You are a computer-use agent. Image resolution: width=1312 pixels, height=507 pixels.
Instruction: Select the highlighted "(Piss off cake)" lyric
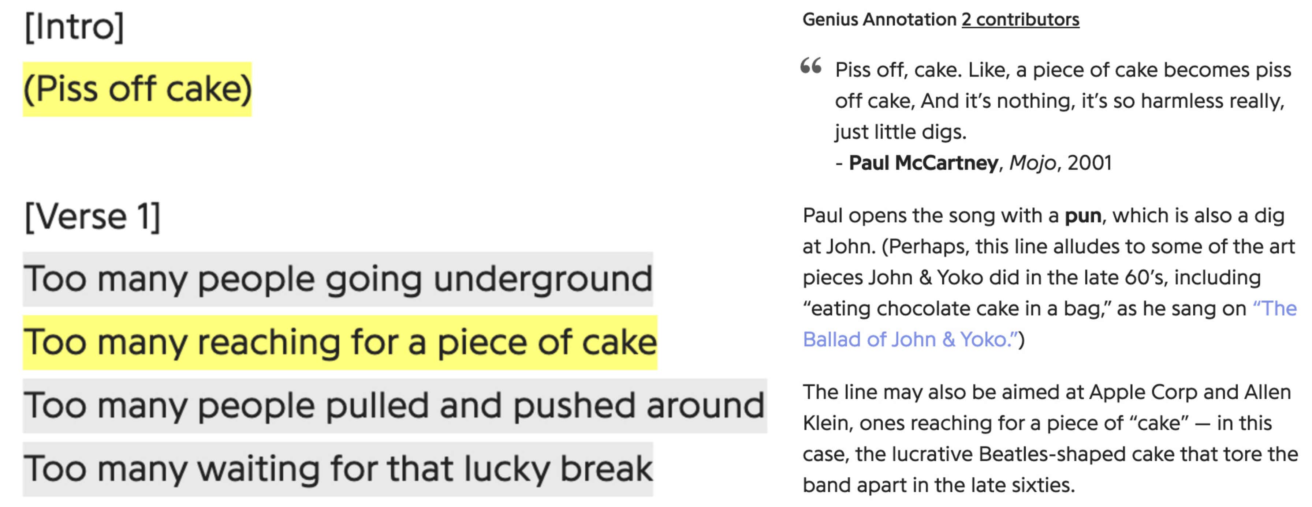[x=138, y=90]
